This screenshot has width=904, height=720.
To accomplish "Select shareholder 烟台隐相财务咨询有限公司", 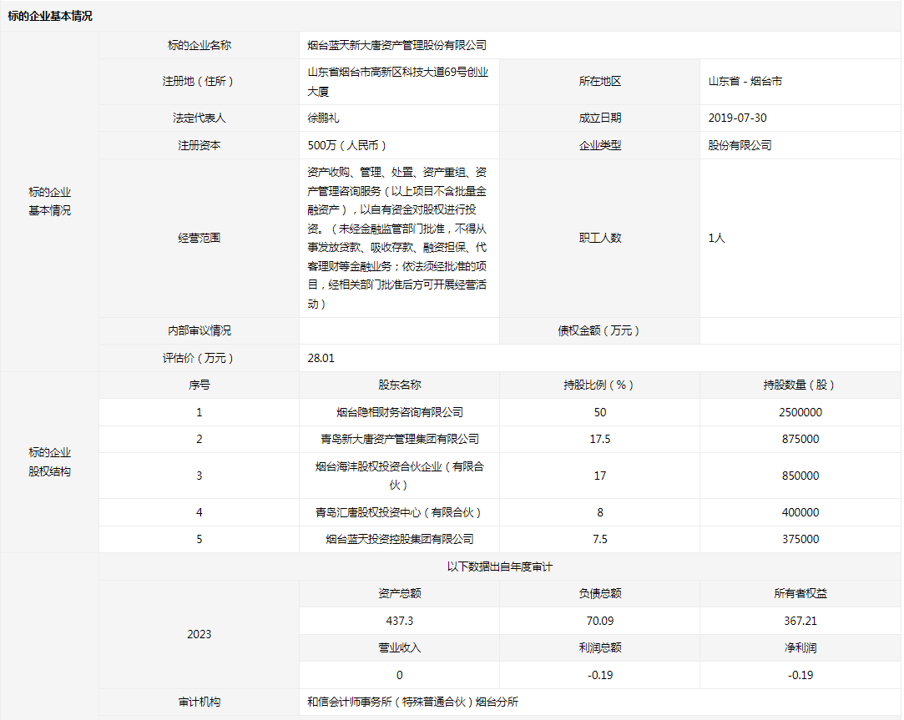I will click(399, 412).
